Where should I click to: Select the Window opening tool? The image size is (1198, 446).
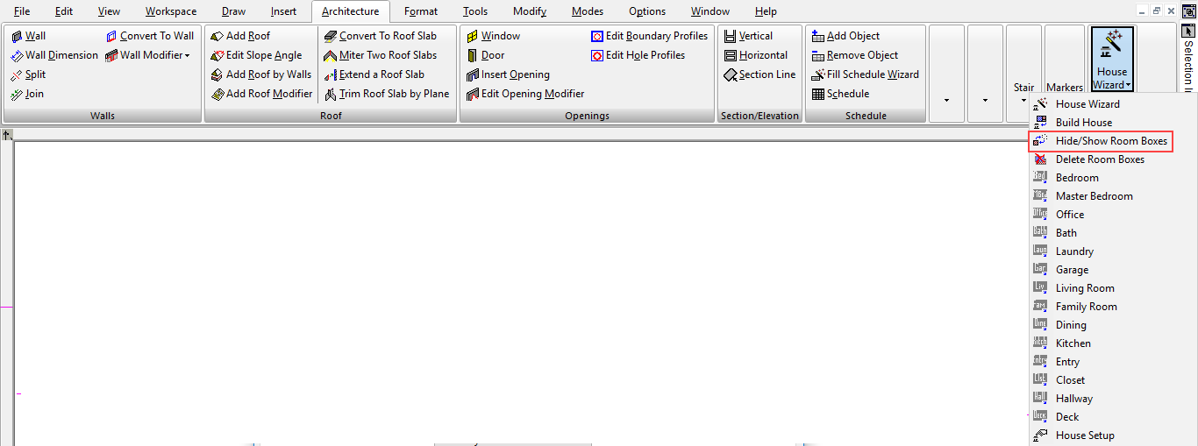[x=494, y=36]
